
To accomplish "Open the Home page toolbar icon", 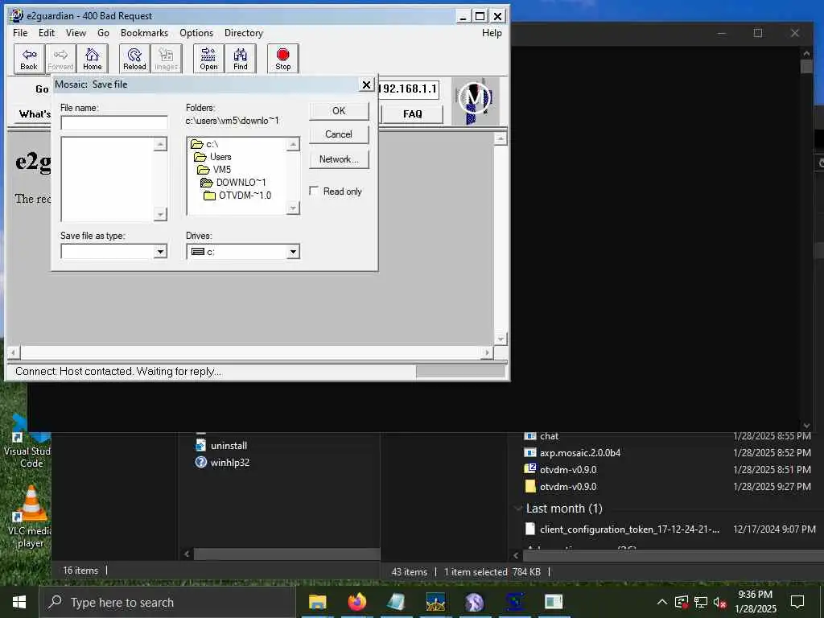I will (92, 58).
